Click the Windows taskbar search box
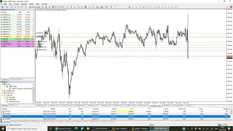 pyautogui.click(x=27, y=128)
